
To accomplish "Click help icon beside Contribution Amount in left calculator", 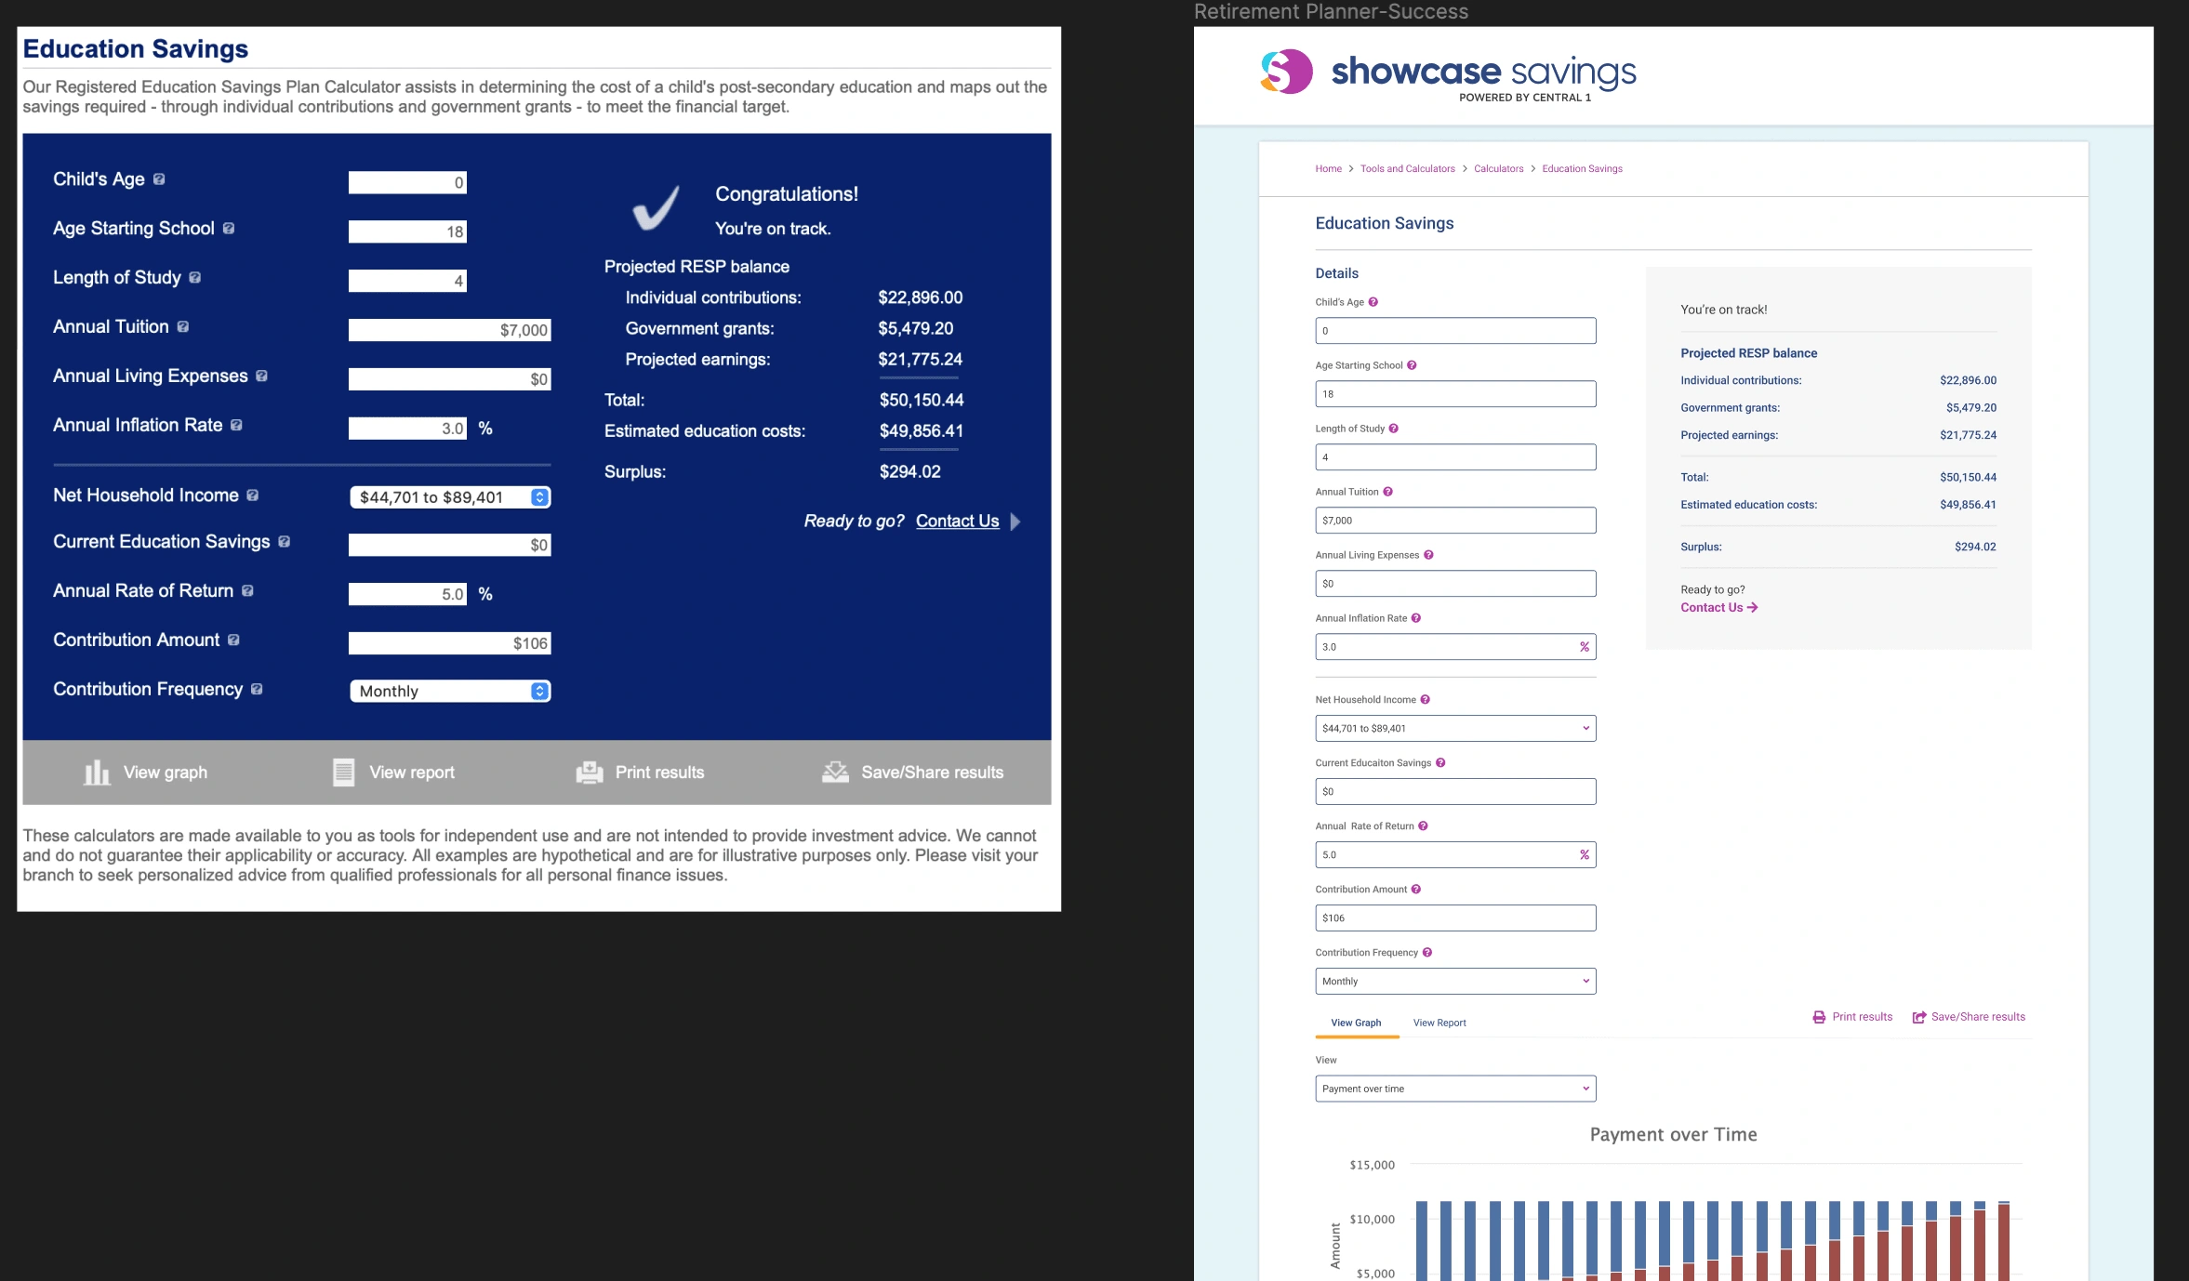I will coord(233,640).
